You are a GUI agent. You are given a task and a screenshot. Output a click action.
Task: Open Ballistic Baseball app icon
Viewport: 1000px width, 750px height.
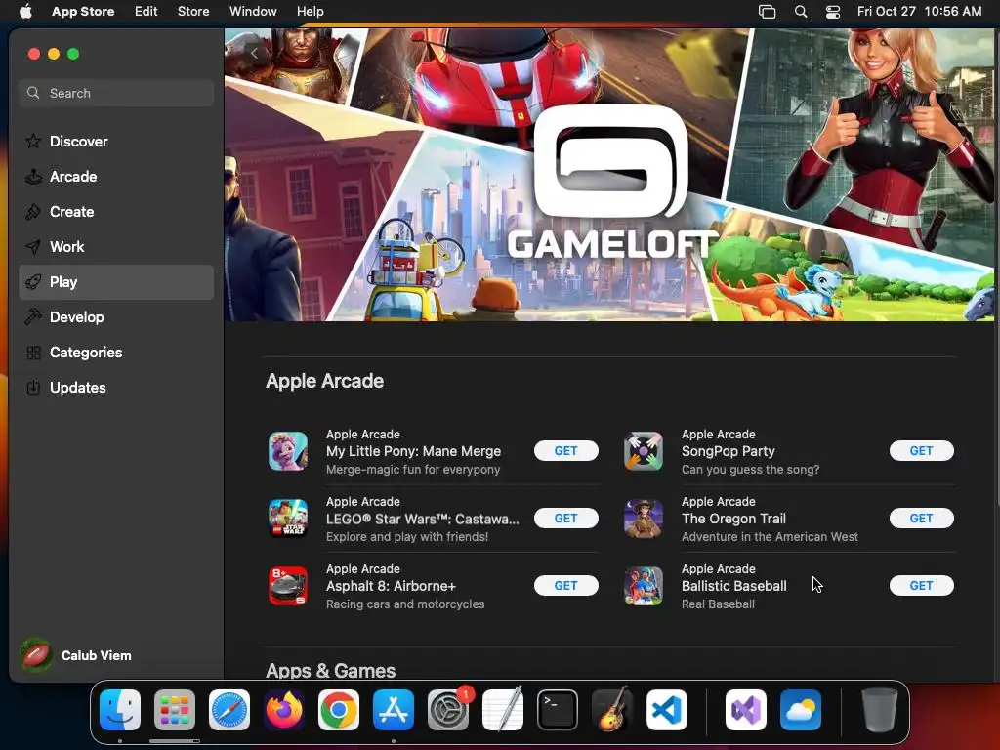[x=643, y=586]
